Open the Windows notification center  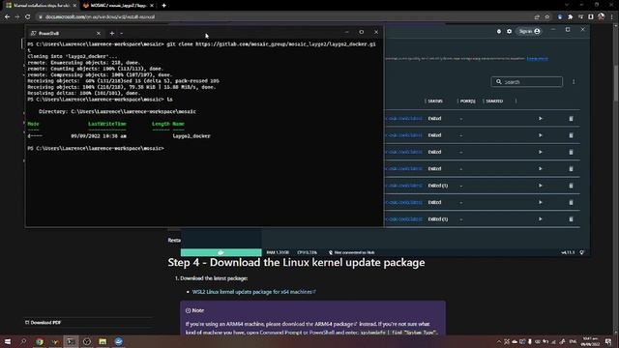point(608,341)
